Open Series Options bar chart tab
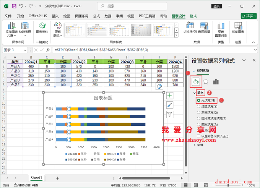The width and height of the screenshot is (260, 188). click(216, 81)
